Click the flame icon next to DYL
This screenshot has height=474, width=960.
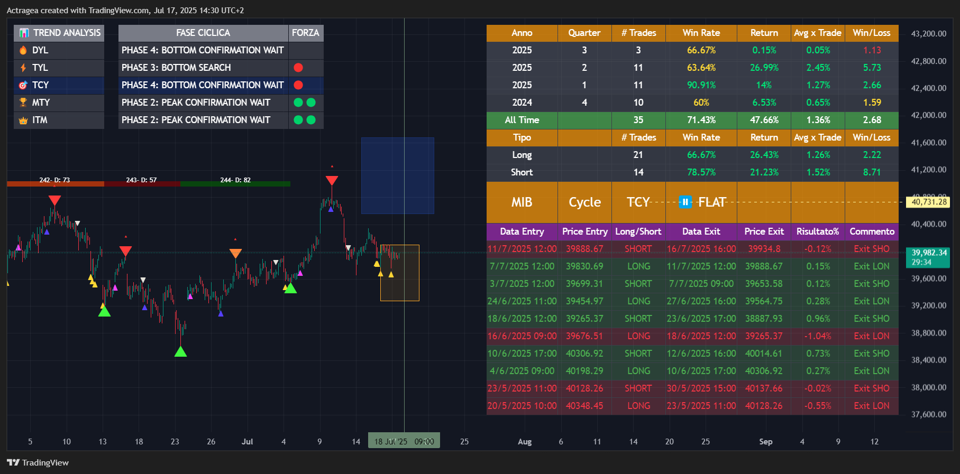tap(23, 50)
